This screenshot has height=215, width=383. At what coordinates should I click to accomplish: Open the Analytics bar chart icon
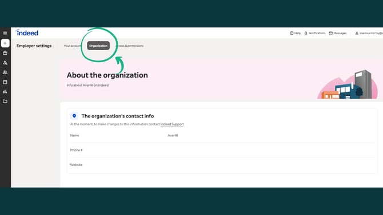pos(5,92)
